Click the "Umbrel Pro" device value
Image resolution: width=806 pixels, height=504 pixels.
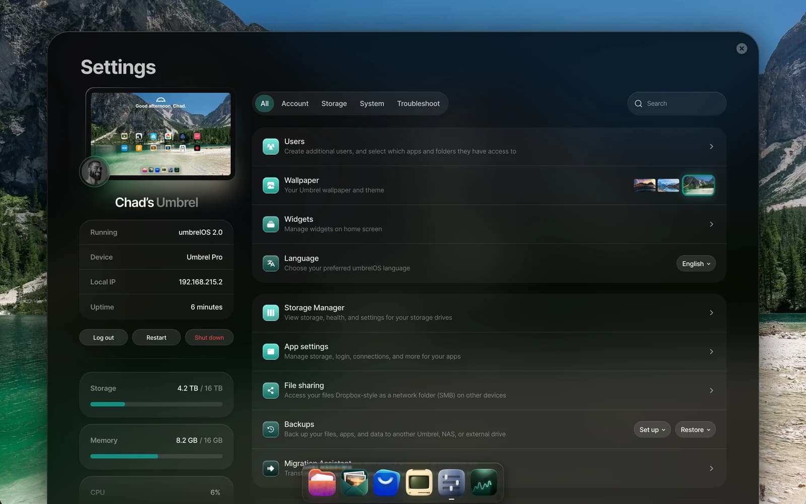tap(205, 257)
